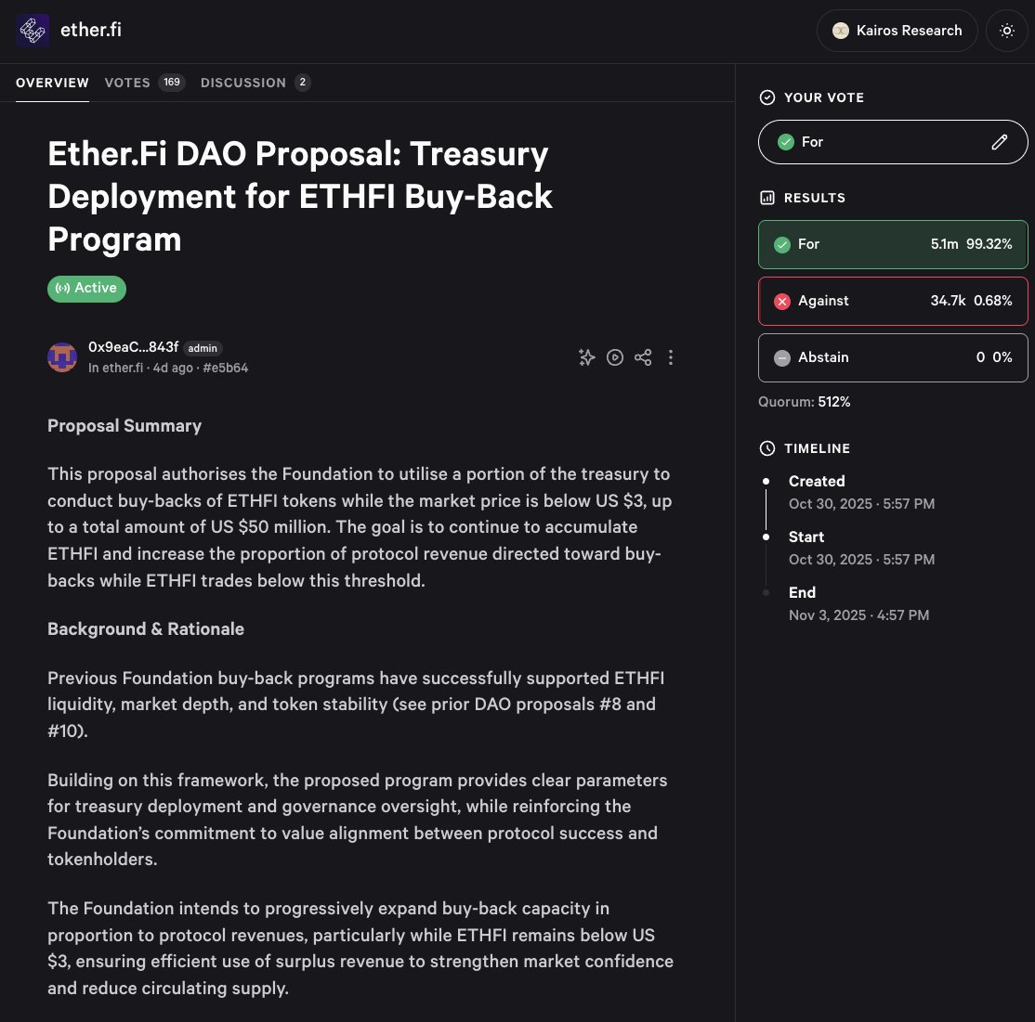Click the Active status badge
1035x1022 pixels.
(x=86, y=288)
